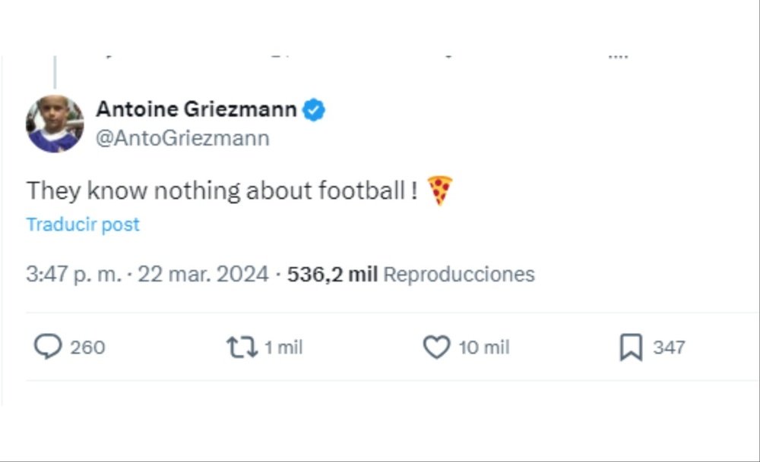Screen dimensions: 760x462
Task: Click Traducir post
Action: [82, 225]
